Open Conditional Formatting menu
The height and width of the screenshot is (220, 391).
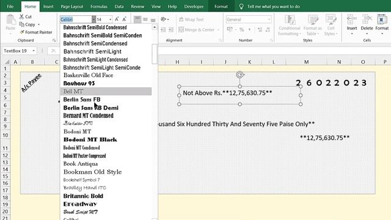pos(290,25)
